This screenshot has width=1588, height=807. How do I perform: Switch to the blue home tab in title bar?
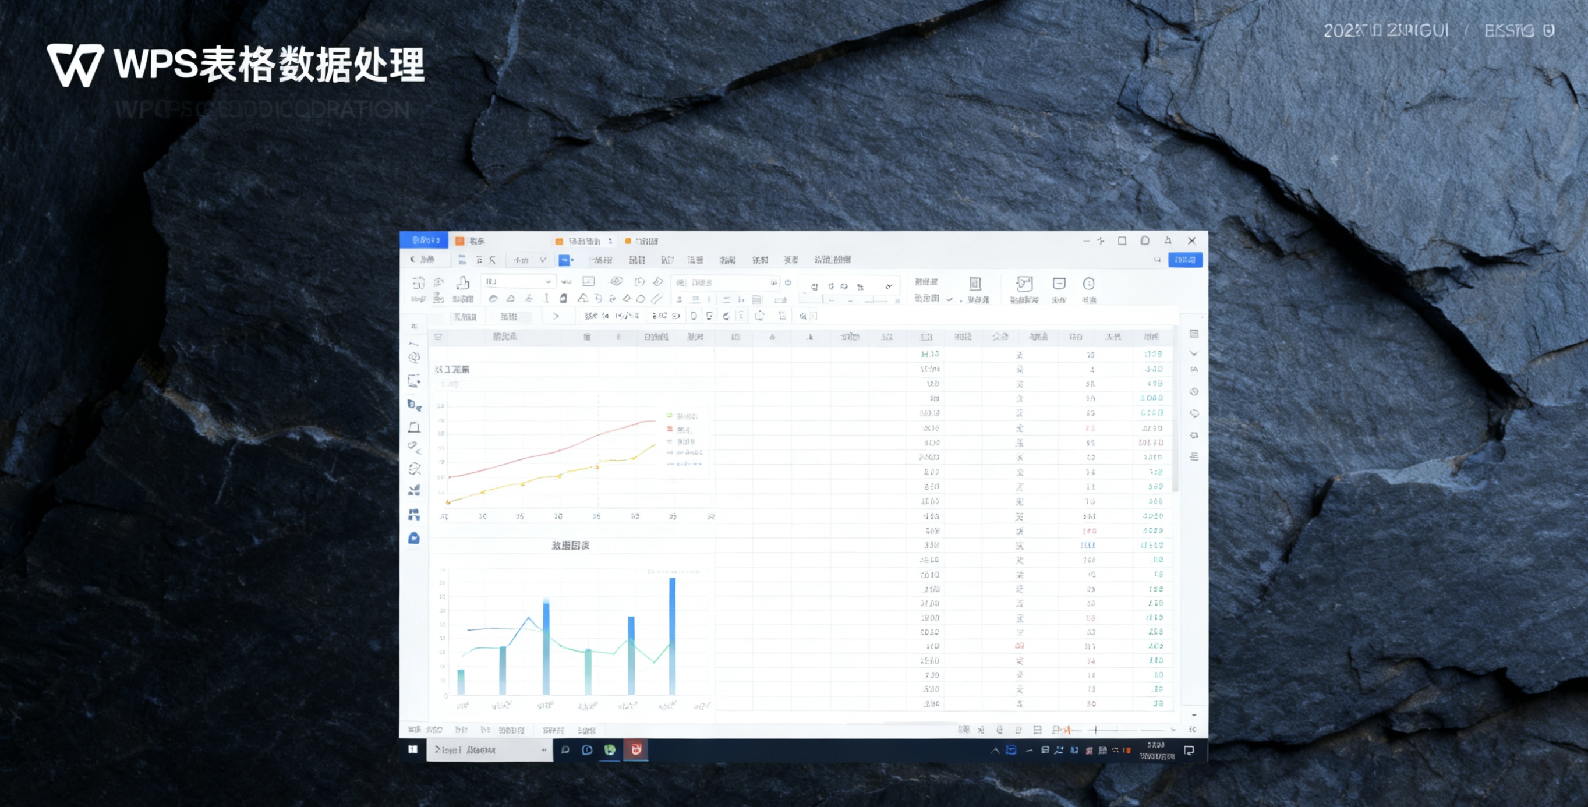pyautogui.click(x=425, y=240)
